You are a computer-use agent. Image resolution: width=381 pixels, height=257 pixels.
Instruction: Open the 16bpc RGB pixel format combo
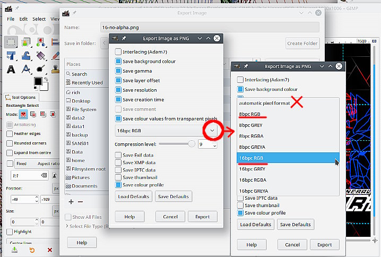[x=166, y=131]
